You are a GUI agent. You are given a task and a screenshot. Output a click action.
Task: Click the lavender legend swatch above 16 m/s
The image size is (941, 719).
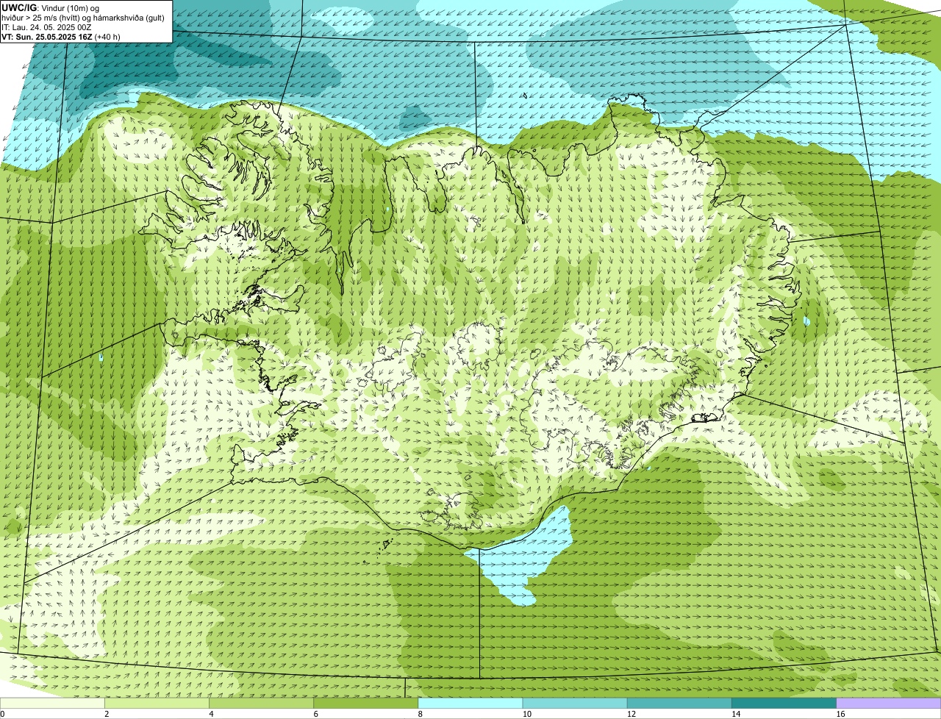click(889, 704)
